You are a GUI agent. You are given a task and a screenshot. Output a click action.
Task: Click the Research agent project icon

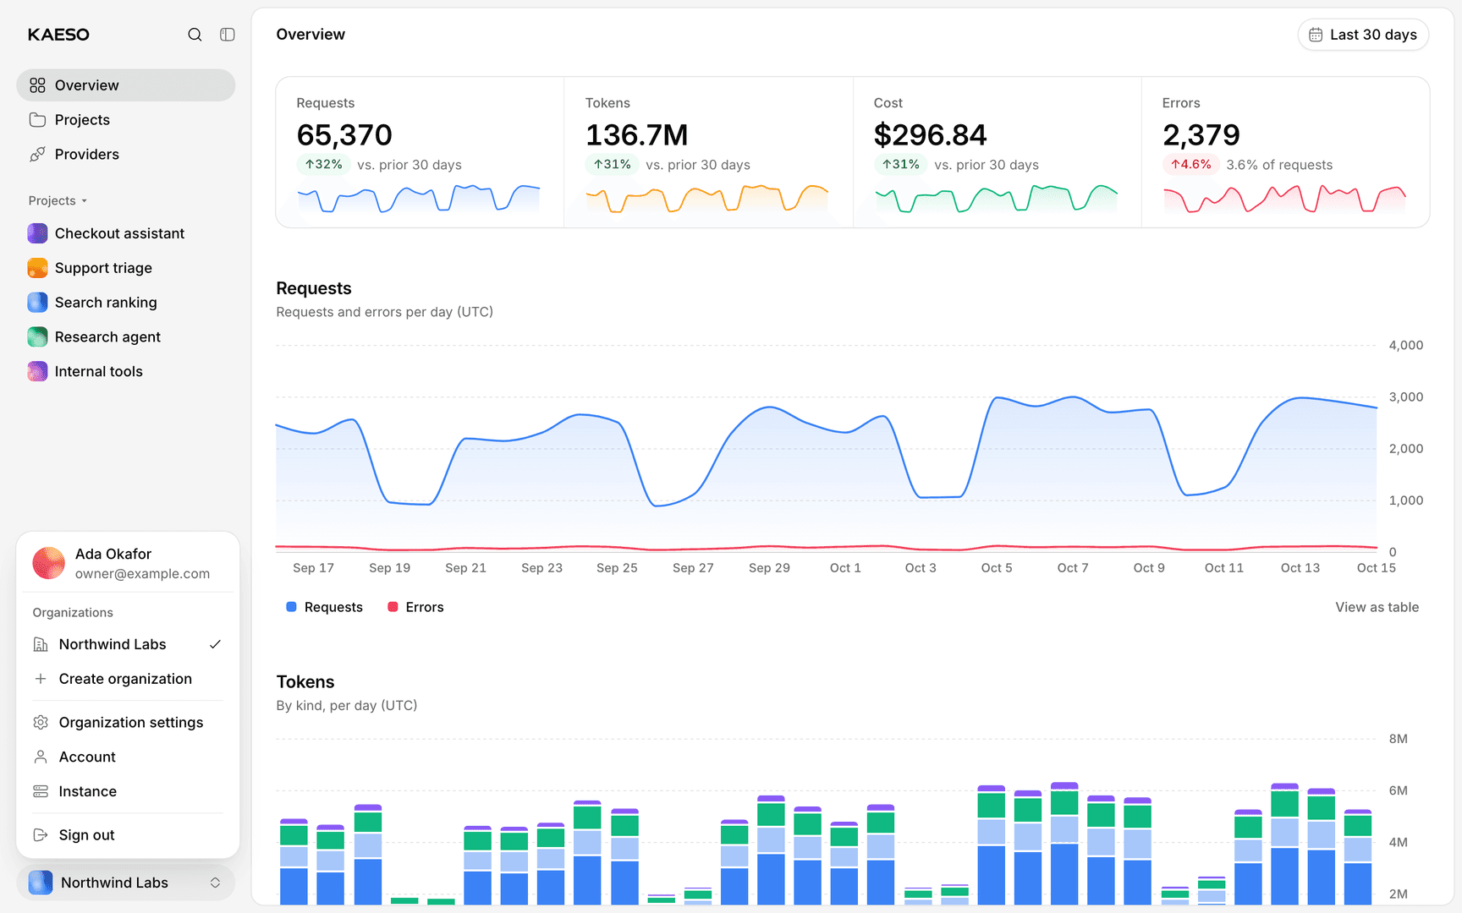click(x=37, y=337)
